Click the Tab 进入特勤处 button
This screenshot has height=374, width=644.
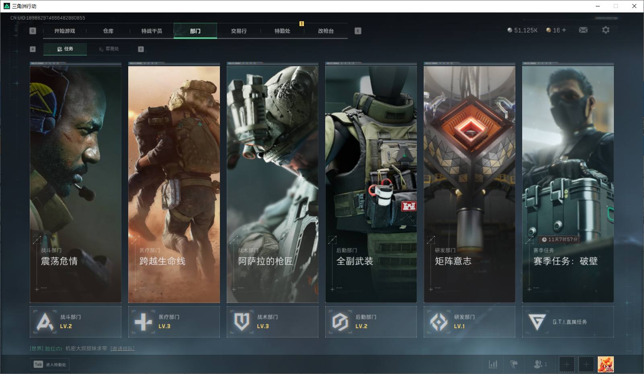[50, 364]
